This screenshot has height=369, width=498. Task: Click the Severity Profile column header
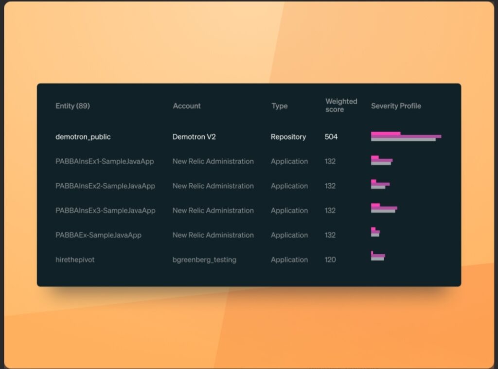point(396,106)
